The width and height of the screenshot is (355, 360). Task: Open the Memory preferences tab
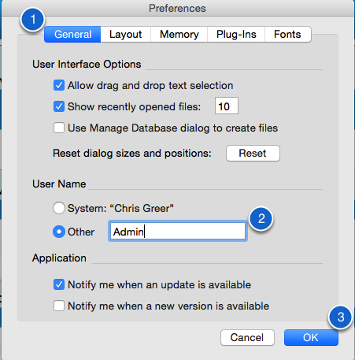click(x=179, y=34)
